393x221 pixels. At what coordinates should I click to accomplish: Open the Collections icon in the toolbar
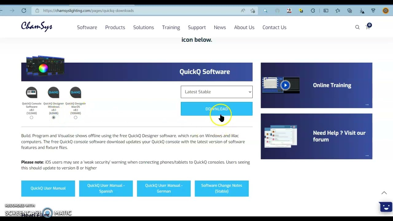click(x=349, y=11)
